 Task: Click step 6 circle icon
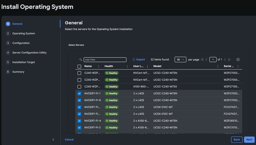pos(8,72)
